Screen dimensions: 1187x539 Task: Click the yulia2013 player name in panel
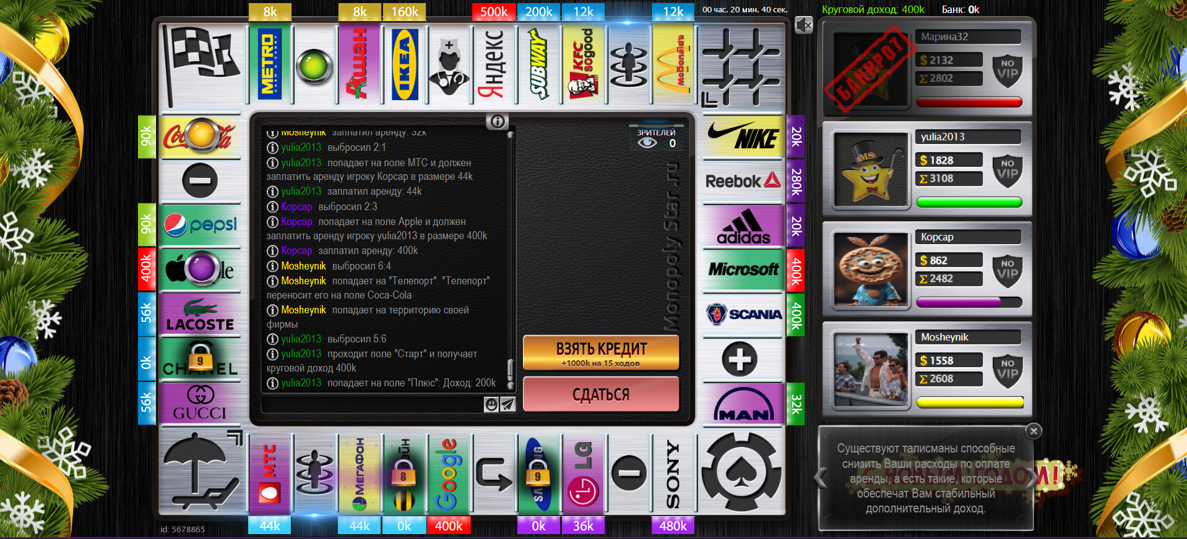tap(943, 137)
